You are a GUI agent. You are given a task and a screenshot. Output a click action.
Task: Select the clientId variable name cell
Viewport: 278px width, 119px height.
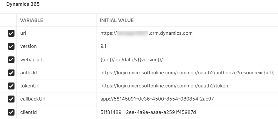pos(57,112)
